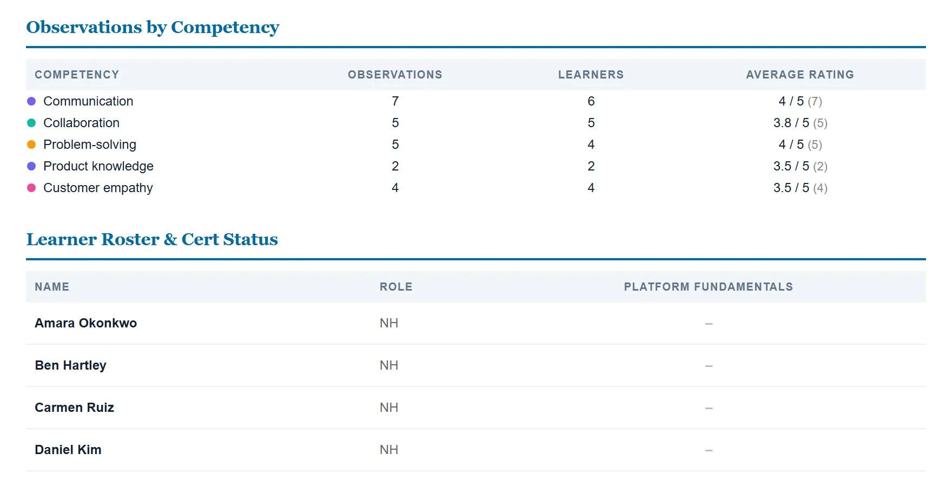Open Amara Okonkwo's learner row
Screen dimensions: 952x486
tap(476, 323)
